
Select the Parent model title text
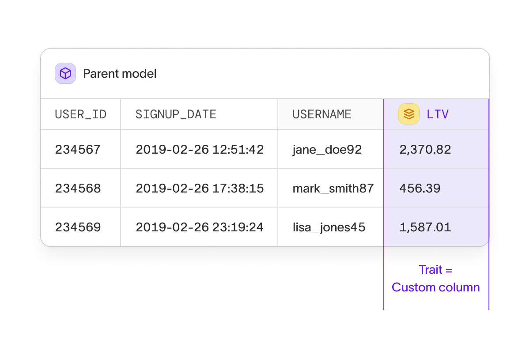point(120,73)
